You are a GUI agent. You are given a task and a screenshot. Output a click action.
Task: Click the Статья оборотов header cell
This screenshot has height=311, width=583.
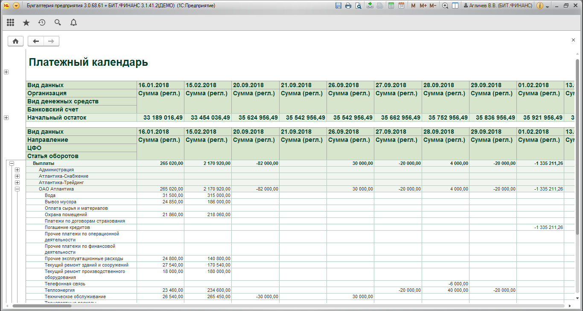[82, 156]
